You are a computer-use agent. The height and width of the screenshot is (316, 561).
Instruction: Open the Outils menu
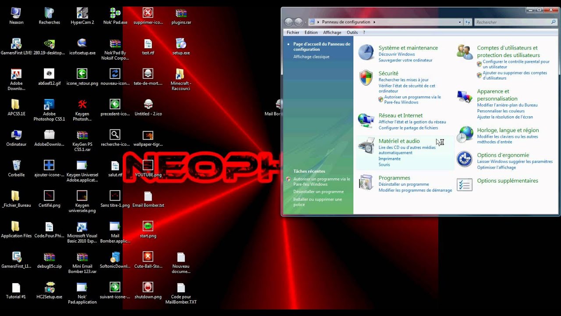[x=352, y=32]
